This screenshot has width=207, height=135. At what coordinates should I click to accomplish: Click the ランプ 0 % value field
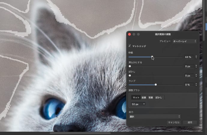[188, 85]
